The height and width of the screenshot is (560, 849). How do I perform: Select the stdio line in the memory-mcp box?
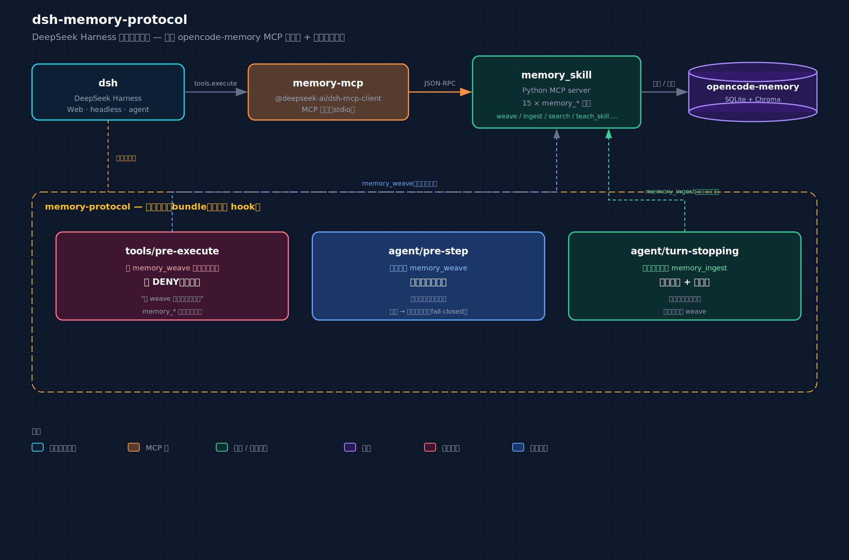click(328, 110)
